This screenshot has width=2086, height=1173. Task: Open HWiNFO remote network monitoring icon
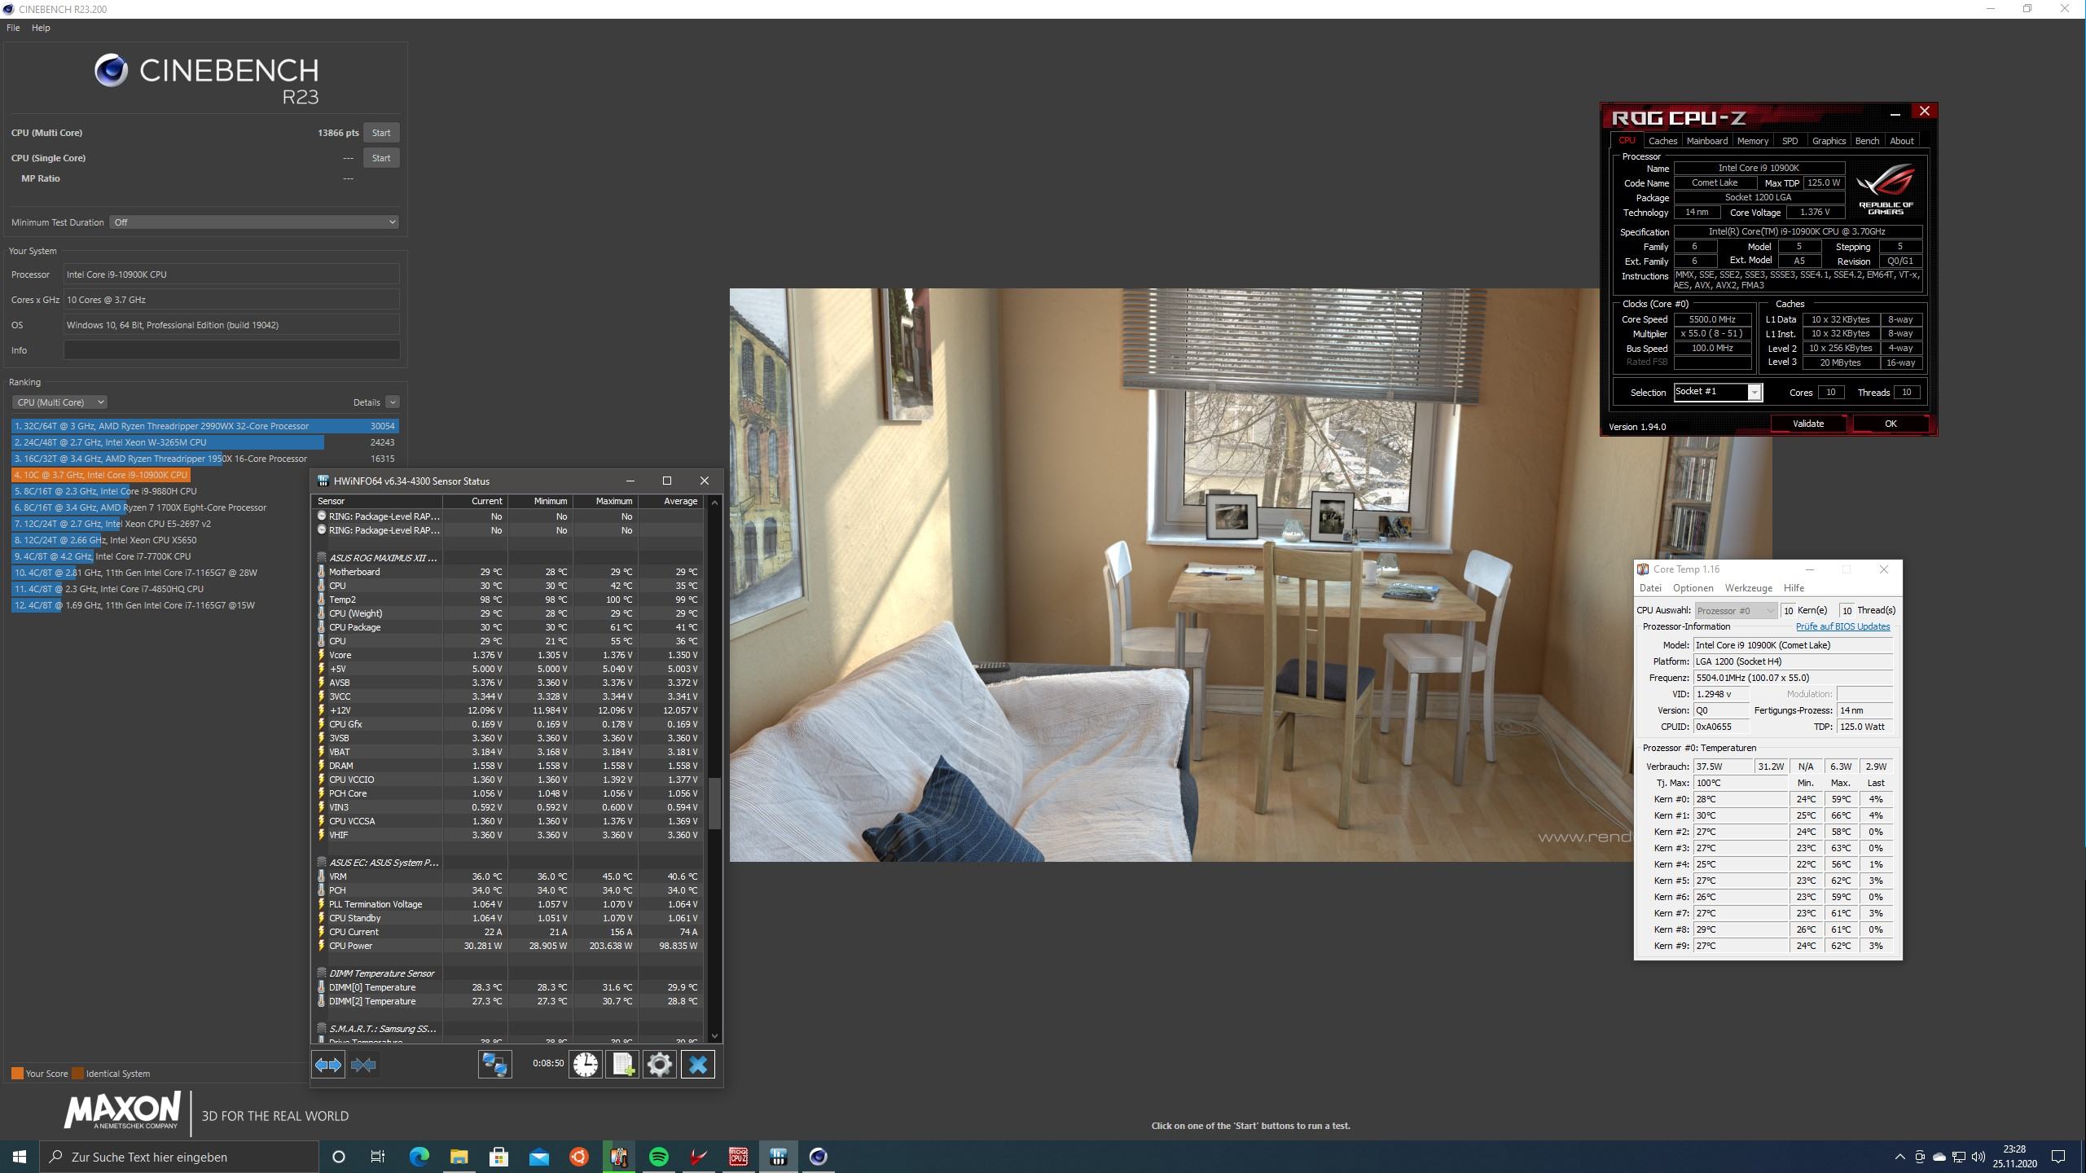point(494,1065)
